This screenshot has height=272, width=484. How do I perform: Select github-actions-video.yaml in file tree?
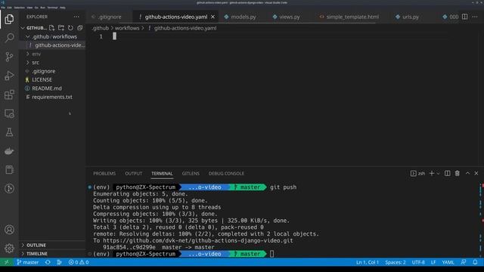(52, 45)
